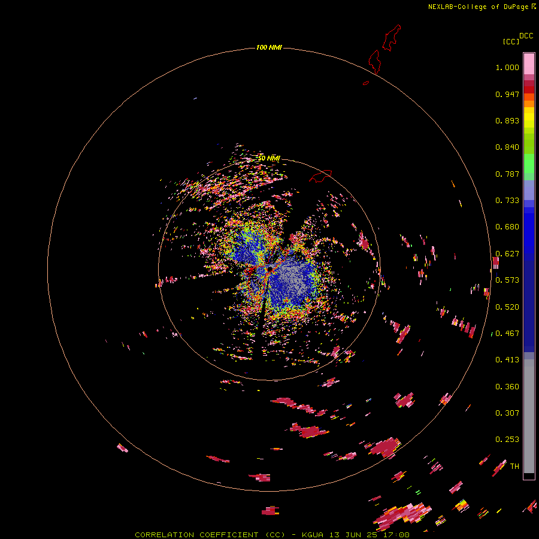Click the TH threshold label
The height and width of the screenshot is (539, 539).
pos(514,467)
